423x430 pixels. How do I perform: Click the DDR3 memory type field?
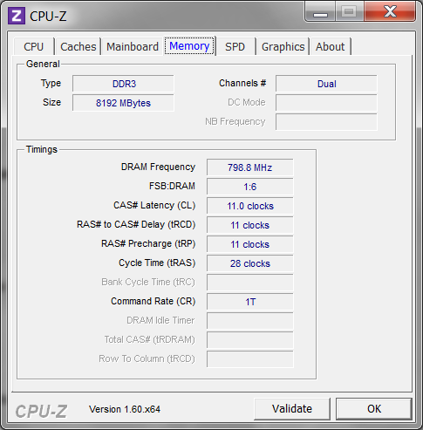coord(123,84)
